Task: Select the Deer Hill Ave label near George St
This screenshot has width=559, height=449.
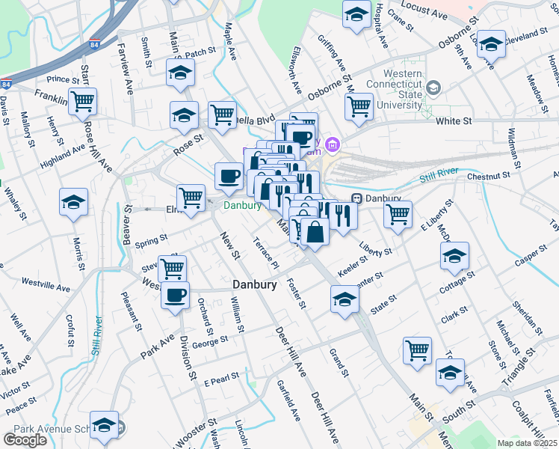Action: [x=291, y=352]
